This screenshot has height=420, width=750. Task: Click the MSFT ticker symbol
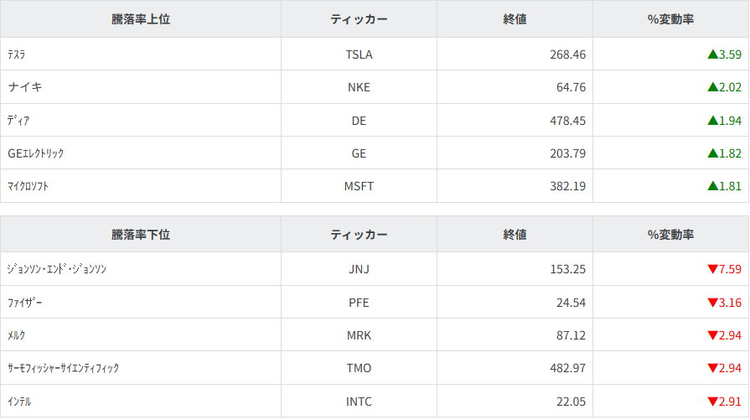(359, 186)
